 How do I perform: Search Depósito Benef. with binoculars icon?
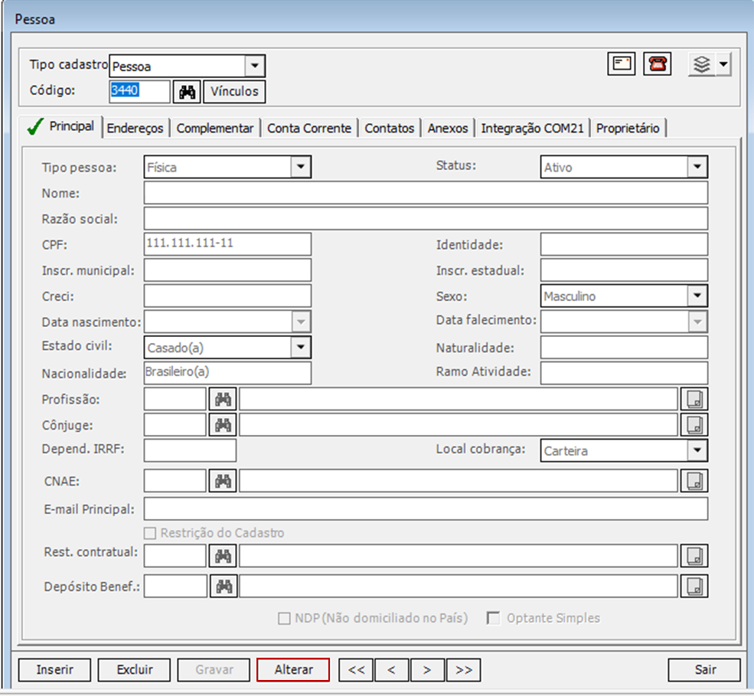tap(224, 587)
